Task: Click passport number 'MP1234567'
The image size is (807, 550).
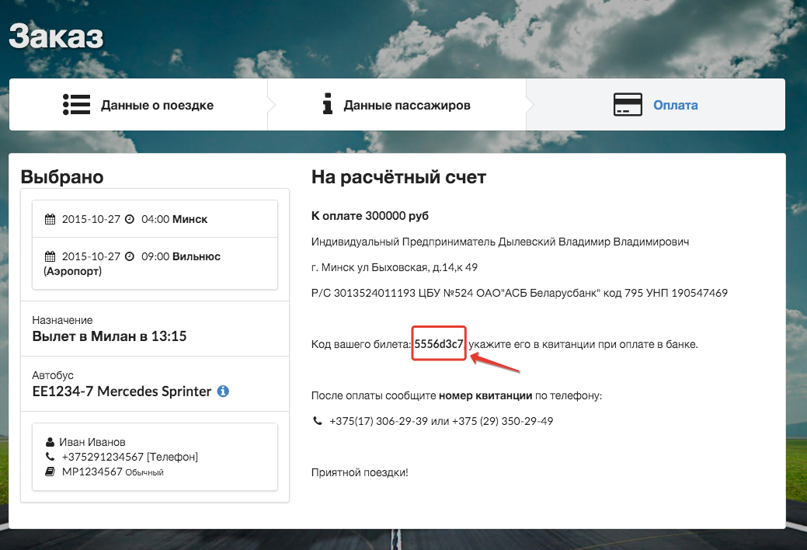Action: [92, 472]
